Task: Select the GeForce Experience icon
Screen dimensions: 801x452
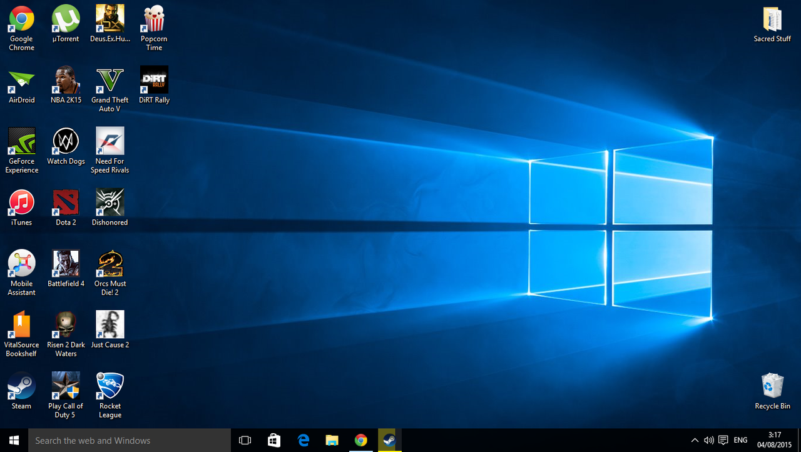Action: pyautogui.click(x=21, y=151)
